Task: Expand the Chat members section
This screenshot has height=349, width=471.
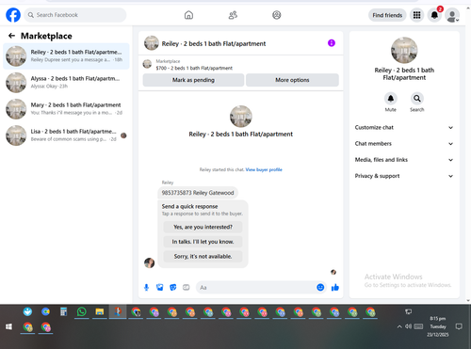Action: click(404, 144)
